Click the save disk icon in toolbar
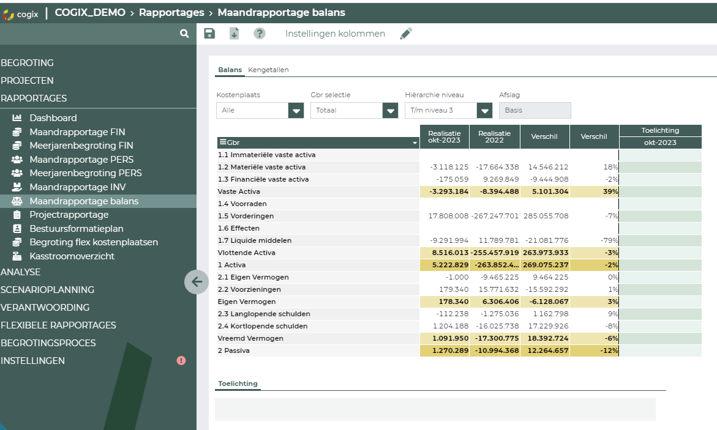717x430 pixels. [x=209, y=34]
